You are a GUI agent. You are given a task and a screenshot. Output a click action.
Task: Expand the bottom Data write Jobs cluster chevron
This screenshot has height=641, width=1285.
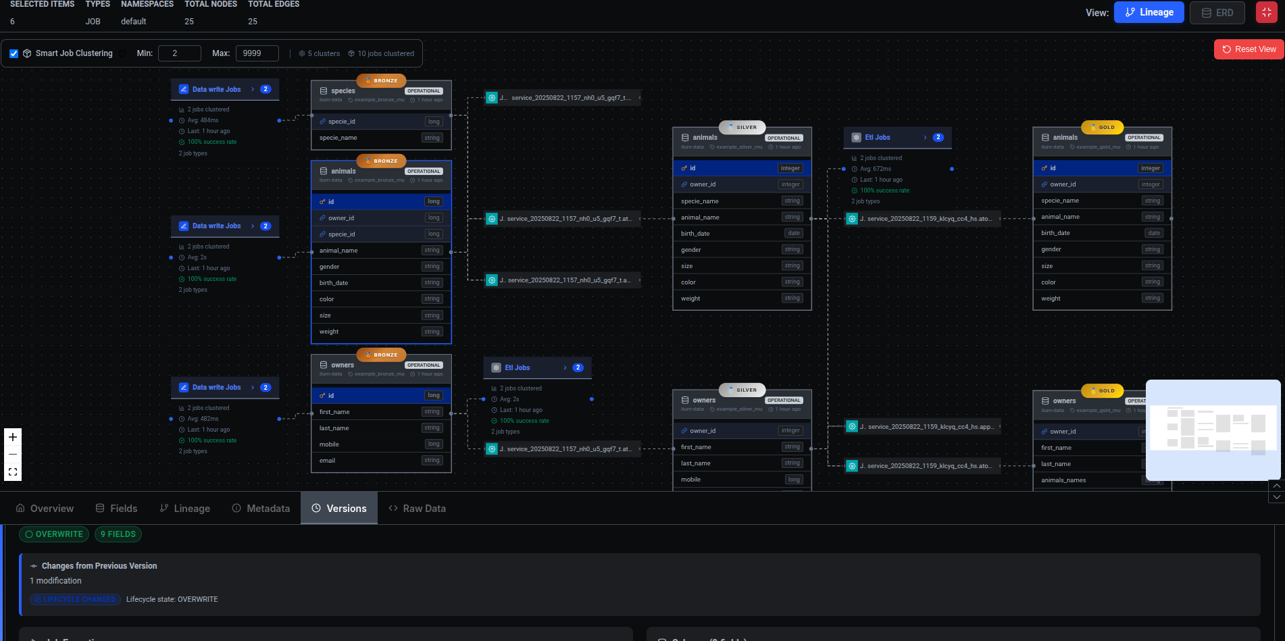pyautogui.click(x=253, y=387)
